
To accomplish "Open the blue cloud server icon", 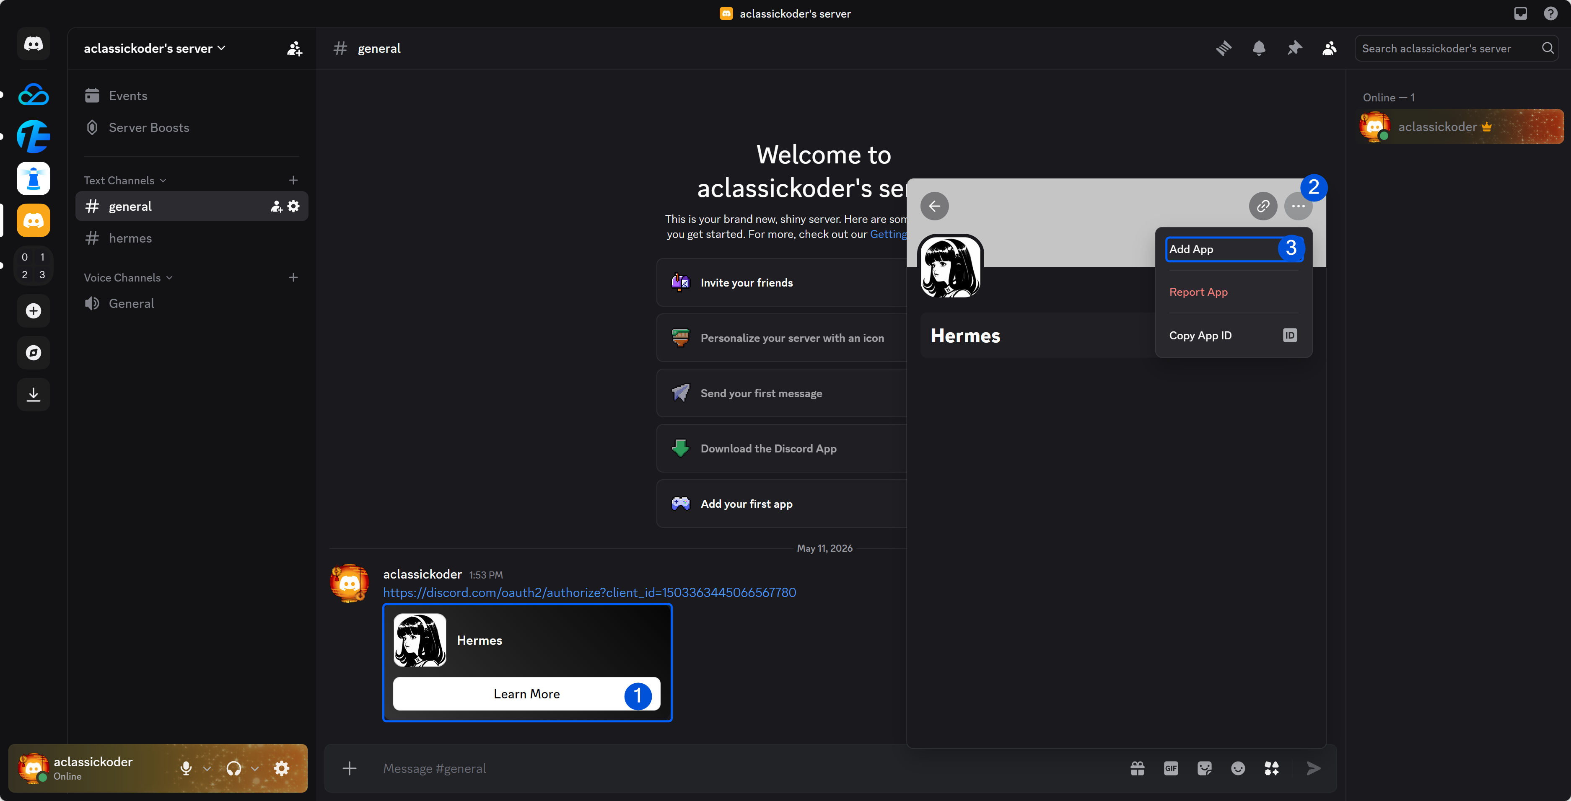I will 34,95.
